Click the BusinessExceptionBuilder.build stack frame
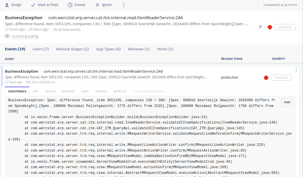Viewport: 303px width, 177px height. coord(116,117)
